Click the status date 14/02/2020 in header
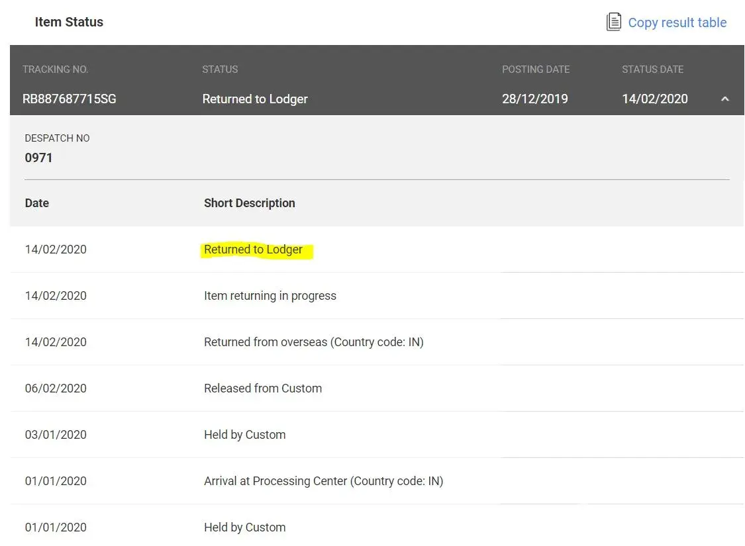This screenshot has height=546, width=745. [654, 99]
